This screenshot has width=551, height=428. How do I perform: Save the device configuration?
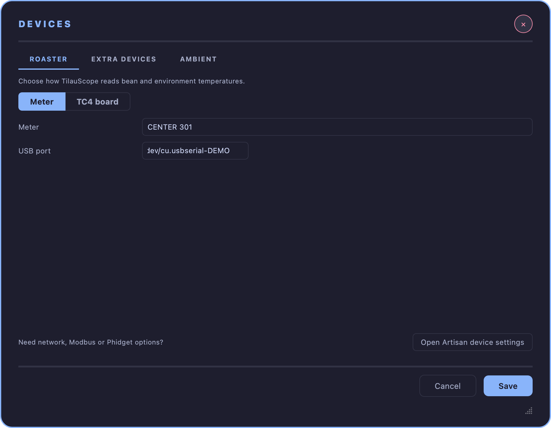[x=508, y=386]
